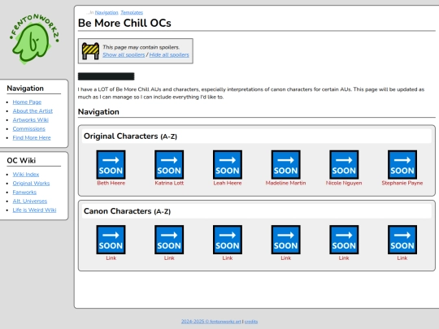Viewport: 439px width, 329px height.
Task: Click Canon Characters (A-Z) heading
Action: tap(127, 211)
